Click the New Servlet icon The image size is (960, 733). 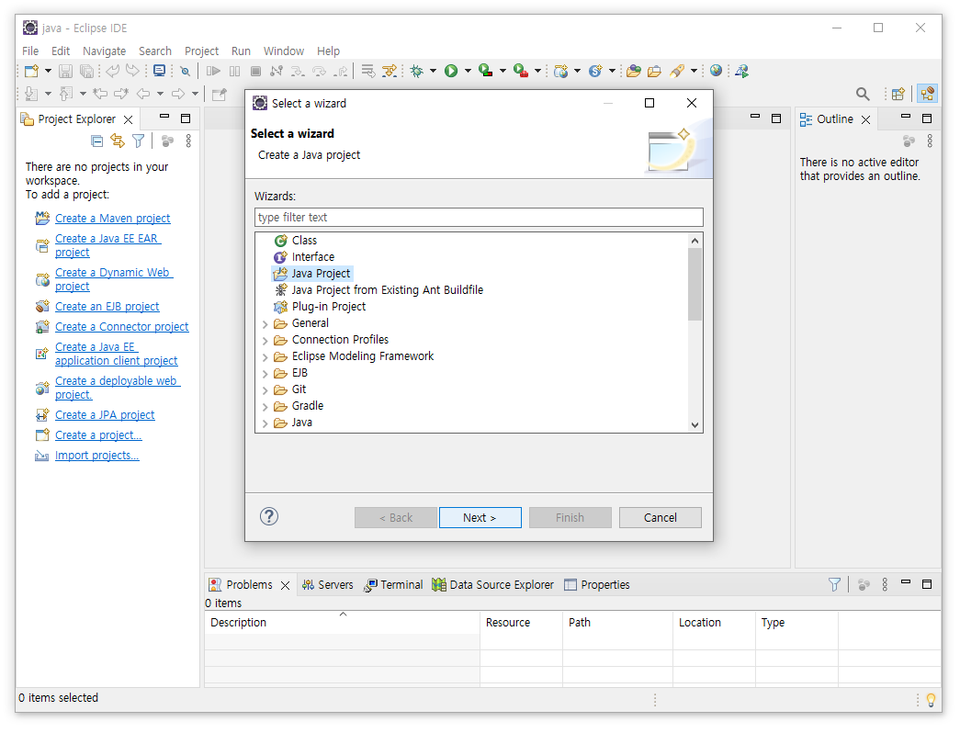(595, 71)
